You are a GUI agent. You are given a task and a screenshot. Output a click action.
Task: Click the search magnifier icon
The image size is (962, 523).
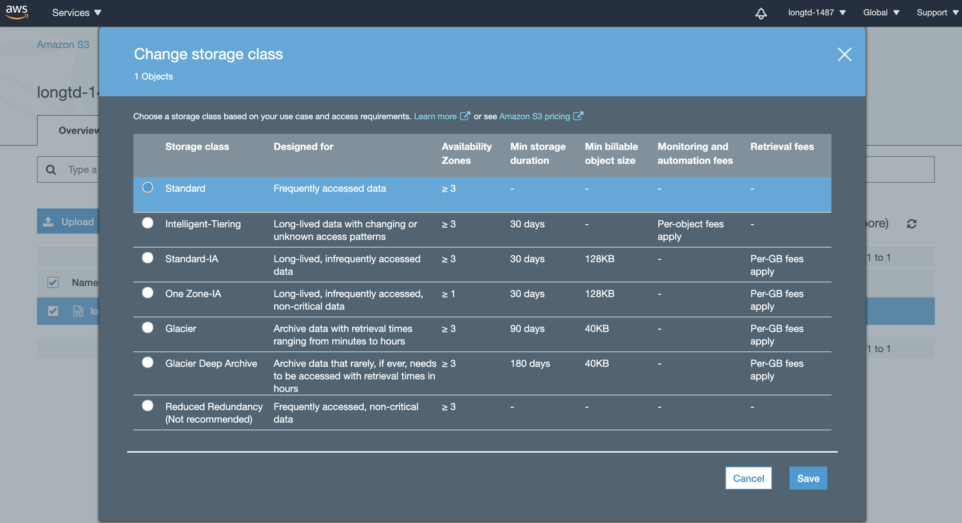pyautogui.click(x=51, y=169)
